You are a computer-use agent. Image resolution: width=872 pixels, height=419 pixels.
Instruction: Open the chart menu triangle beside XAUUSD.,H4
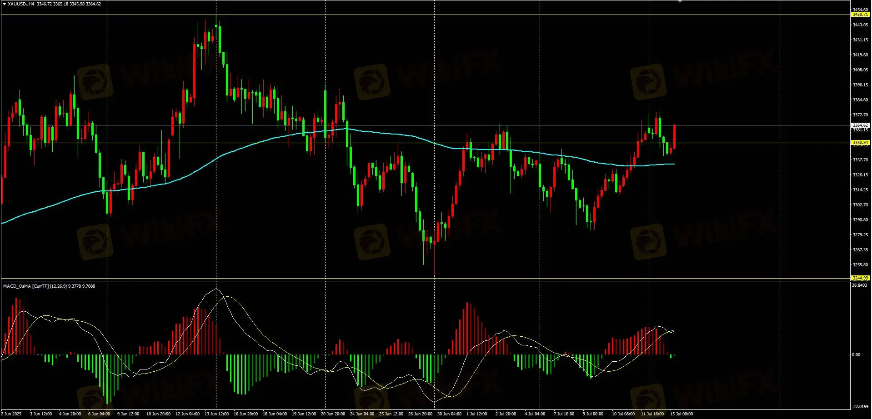tap(4, 4)
